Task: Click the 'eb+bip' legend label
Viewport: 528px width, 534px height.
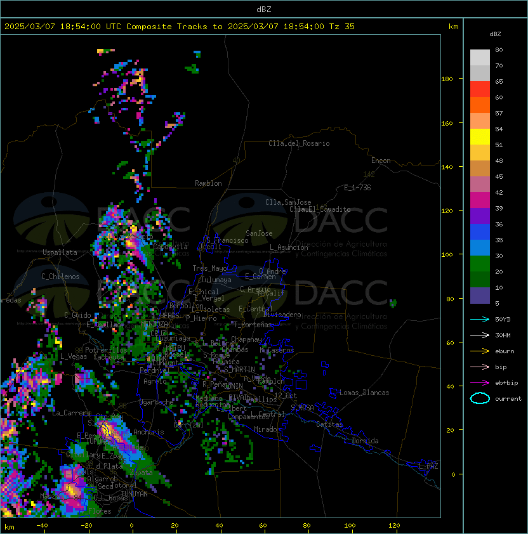Action: click(x=506, y=383)
